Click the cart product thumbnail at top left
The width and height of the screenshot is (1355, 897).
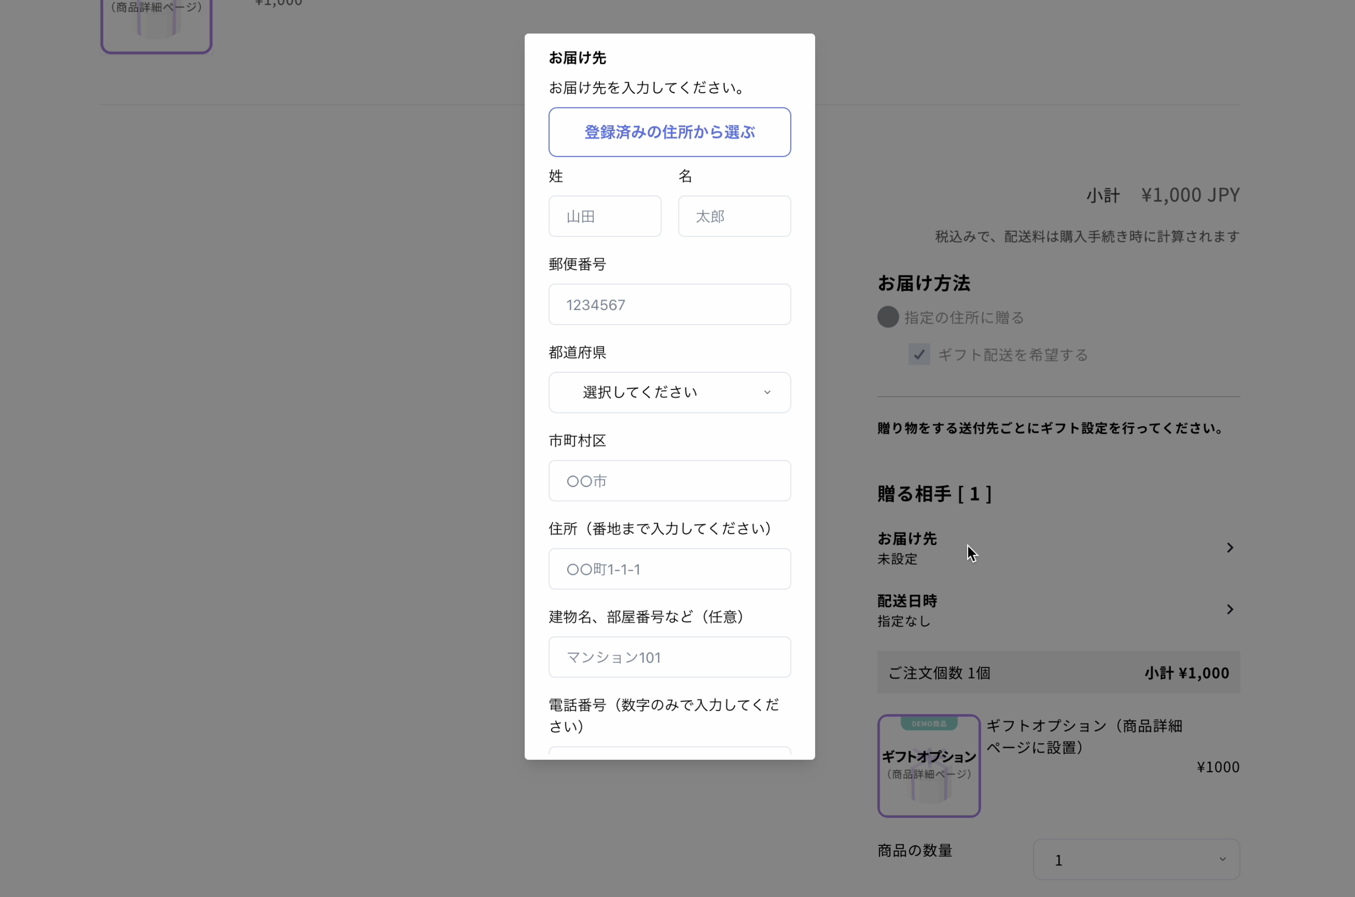tap(156, 26)
